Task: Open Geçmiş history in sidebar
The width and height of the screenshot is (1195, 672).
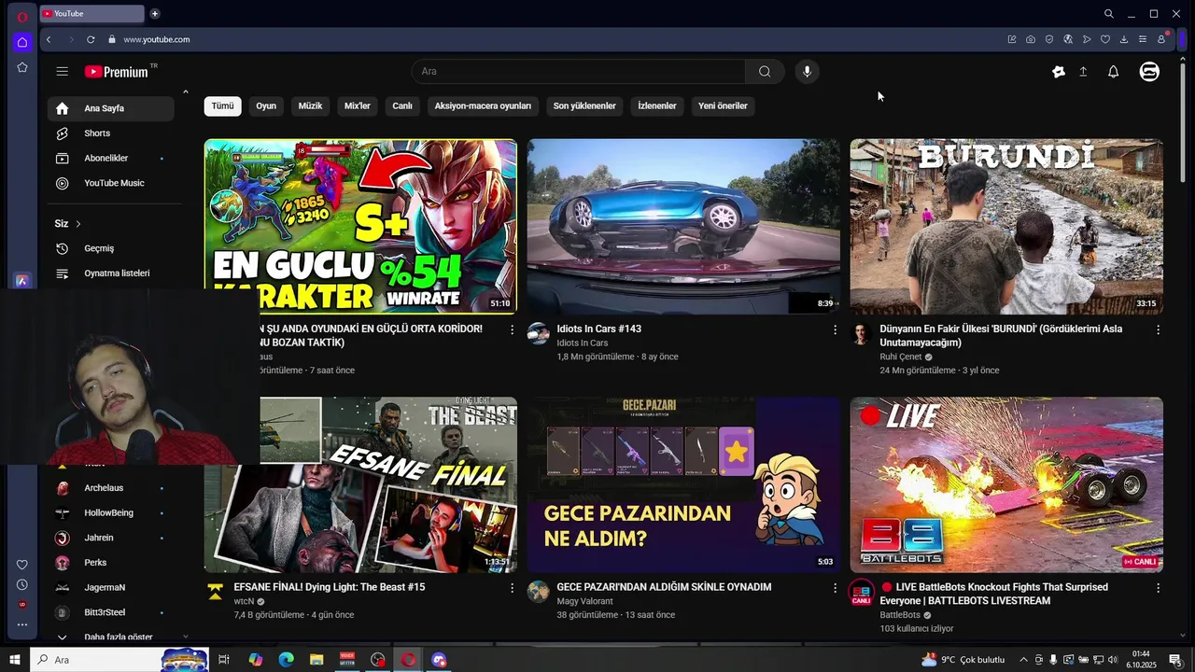Action: (111, 249)
